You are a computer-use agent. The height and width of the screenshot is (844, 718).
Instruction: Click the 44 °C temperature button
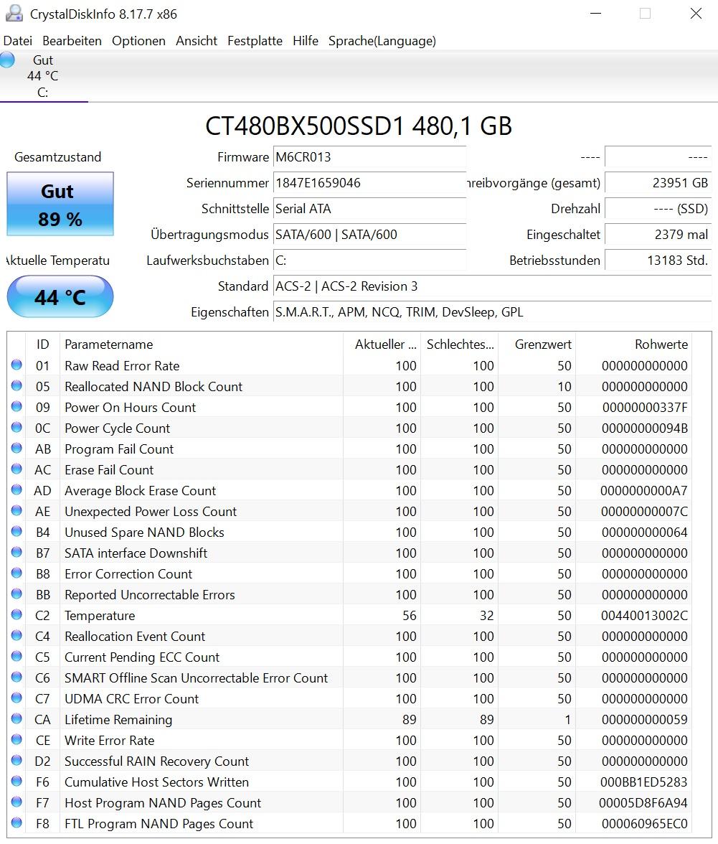(x=60, y=296)
